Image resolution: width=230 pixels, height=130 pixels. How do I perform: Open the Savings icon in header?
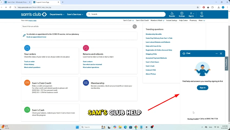click(182, 14)
